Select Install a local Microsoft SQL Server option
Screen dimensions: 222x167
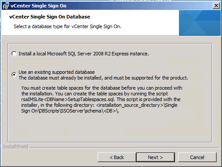point(14,54)
